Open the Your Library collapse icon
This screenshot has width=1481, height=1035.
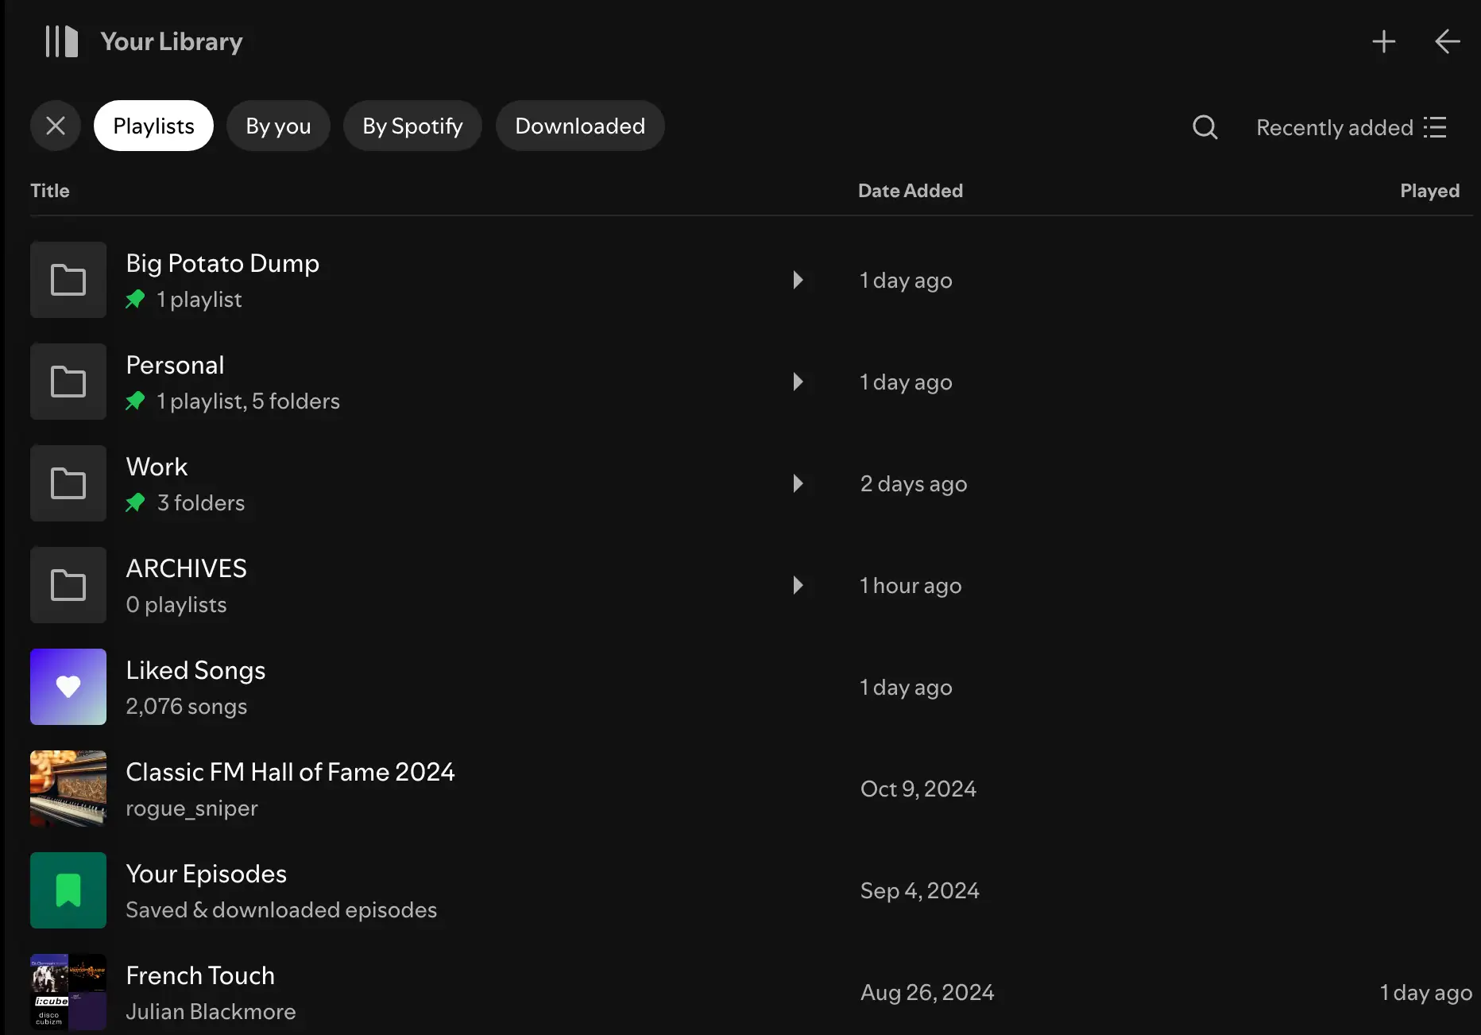click(x=60, y=41)
